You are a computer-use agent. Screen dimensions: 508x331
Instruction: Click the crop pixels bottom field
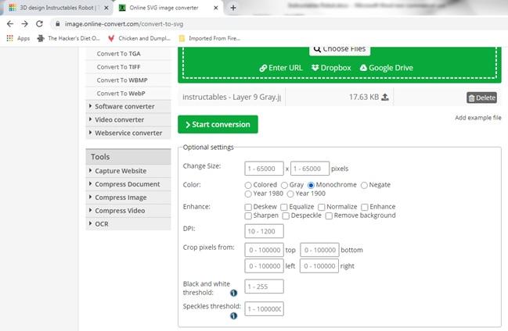coord(320,250)
